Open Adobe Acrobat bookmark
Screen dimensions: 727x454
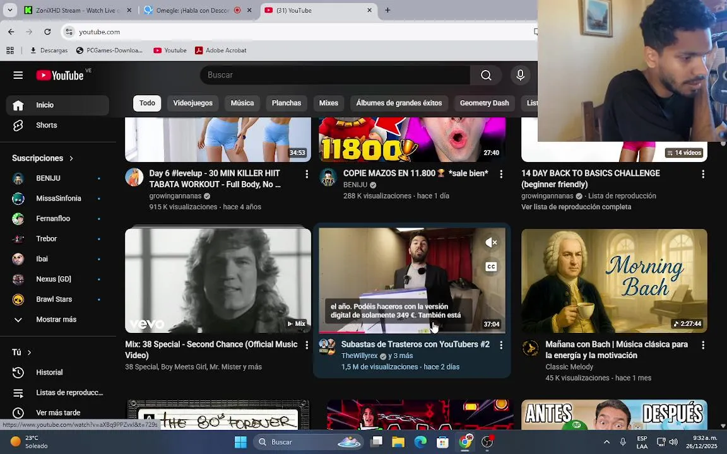221,50
